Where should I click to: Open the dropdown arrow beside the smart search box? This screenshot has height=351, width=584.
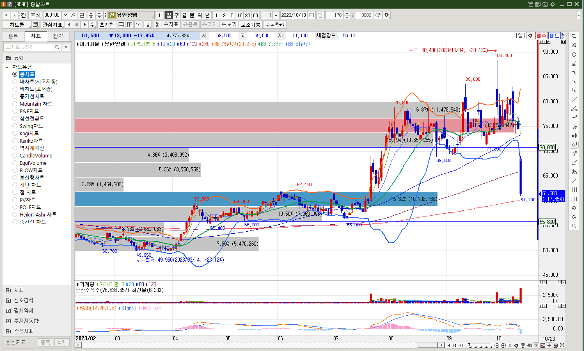coord(66,47)
